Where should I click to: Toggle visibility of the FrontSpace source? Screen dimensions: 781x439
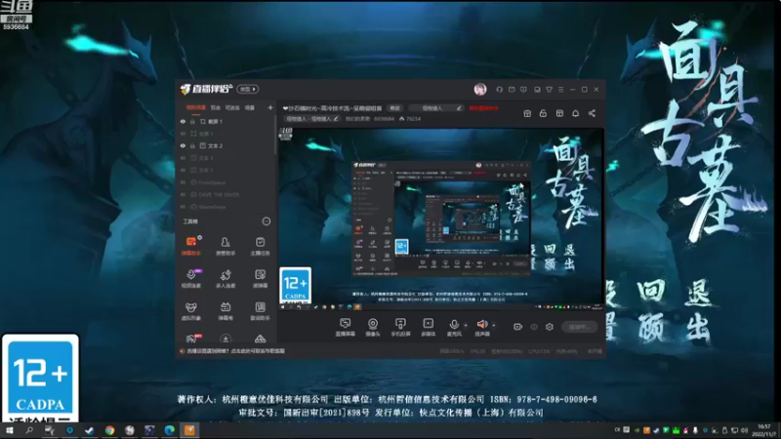coord(183,182)
